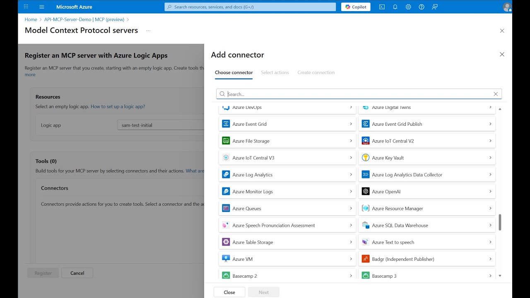The width and height of the screenshot is (530, 298).
Task: Select the Choose connector tab
Action: [234, 72]
